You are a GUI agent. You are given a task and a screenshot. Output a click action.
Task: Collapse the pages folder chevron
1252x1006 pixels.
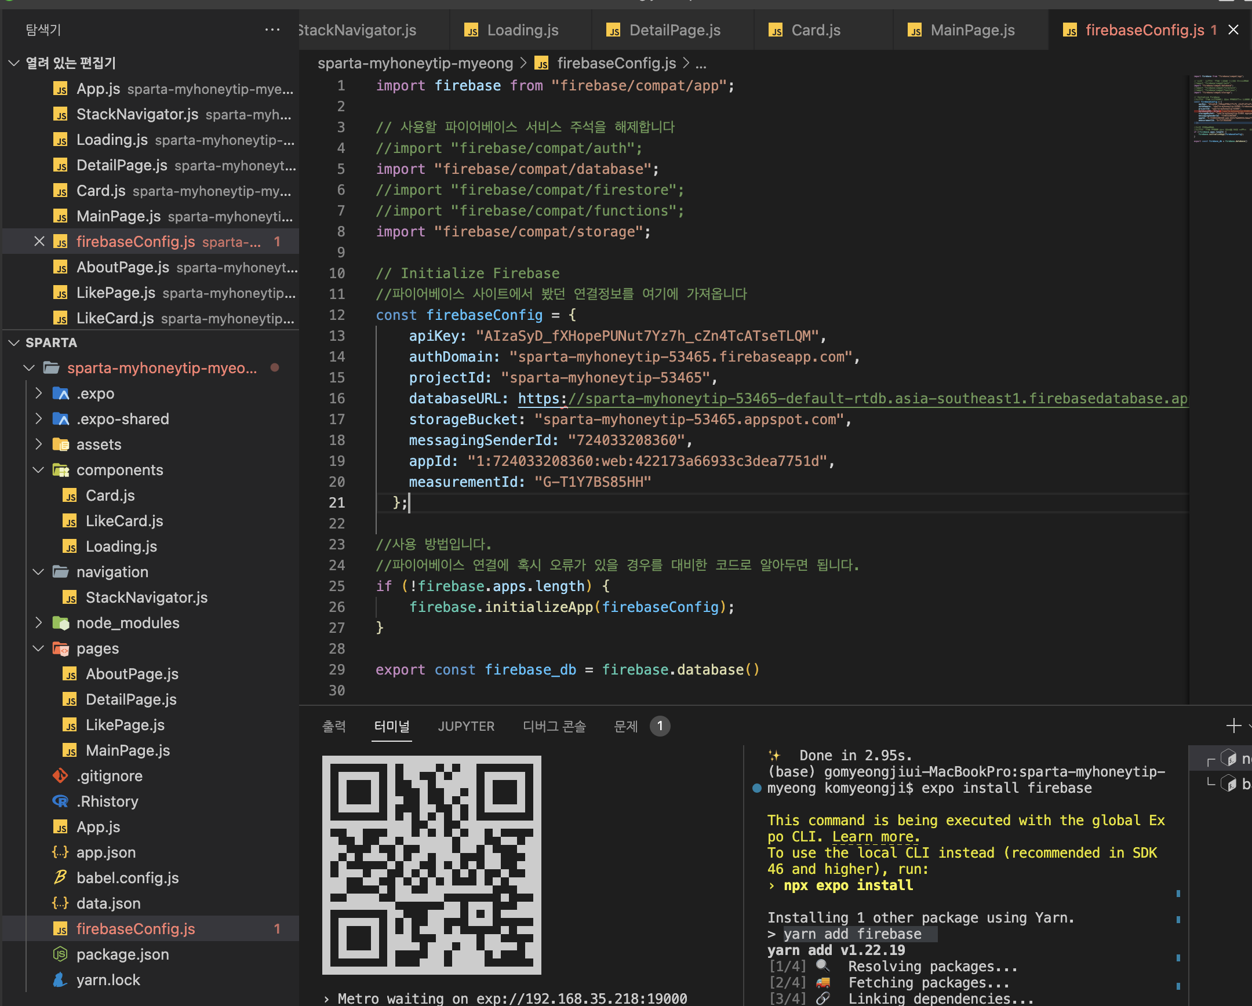point(38,648)
